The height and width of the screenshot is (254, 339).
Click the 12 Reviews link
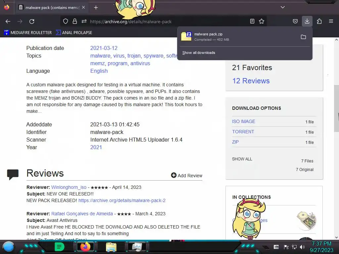251,81
